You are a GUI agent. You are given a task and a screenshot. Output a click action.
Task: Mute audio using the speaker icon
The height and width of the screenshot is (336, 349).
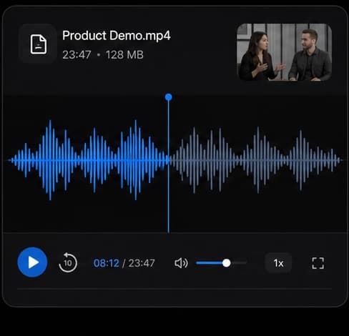point(181,263)
